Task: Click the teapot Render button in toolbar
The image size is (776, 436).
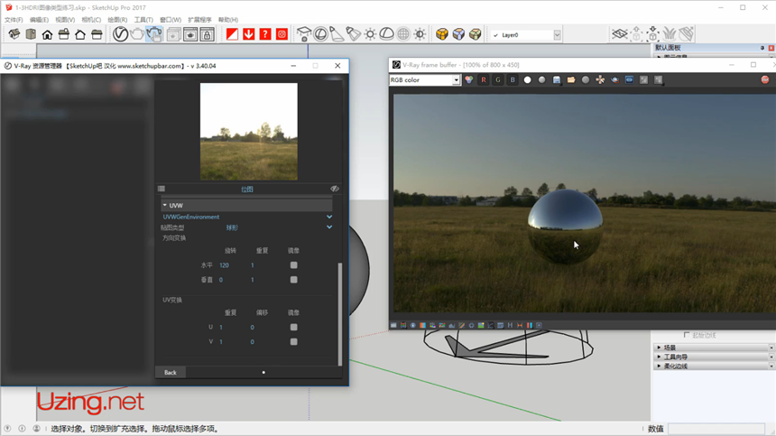Action: tap(137, 34)
